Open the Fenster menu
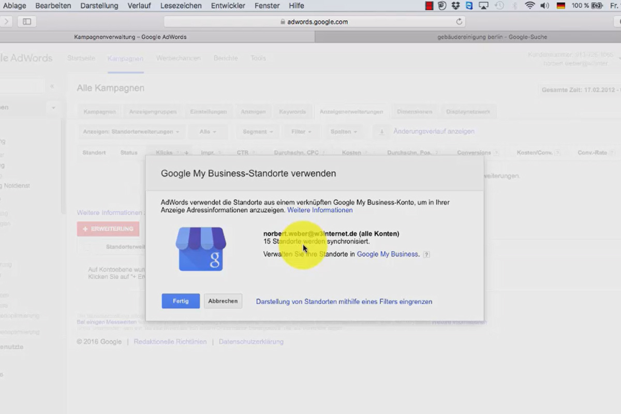The width and height of the screenshot is (621, 414). (x=268, y=6)
